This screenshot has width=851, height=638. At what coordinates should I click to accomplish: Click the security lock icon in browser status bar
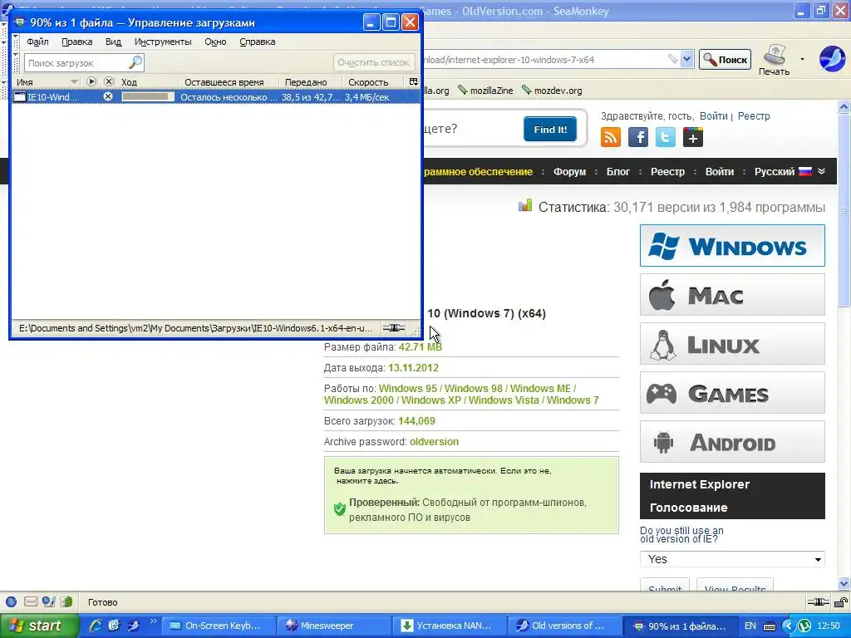841,601
